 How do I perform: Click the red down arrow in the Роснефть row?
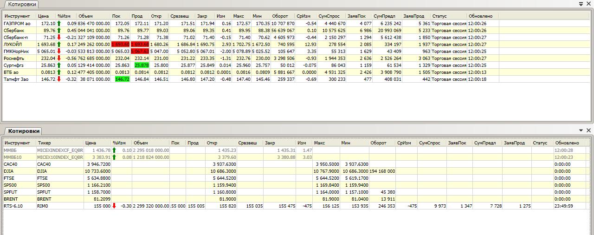59,58
